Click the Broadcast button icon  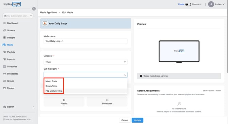click(107, 100)
